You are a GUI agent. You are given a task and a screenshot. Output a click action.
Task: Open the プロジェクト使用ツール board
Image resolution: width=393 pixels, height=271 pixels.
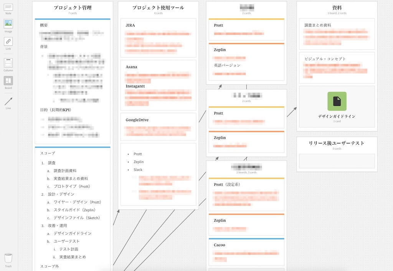158,7
